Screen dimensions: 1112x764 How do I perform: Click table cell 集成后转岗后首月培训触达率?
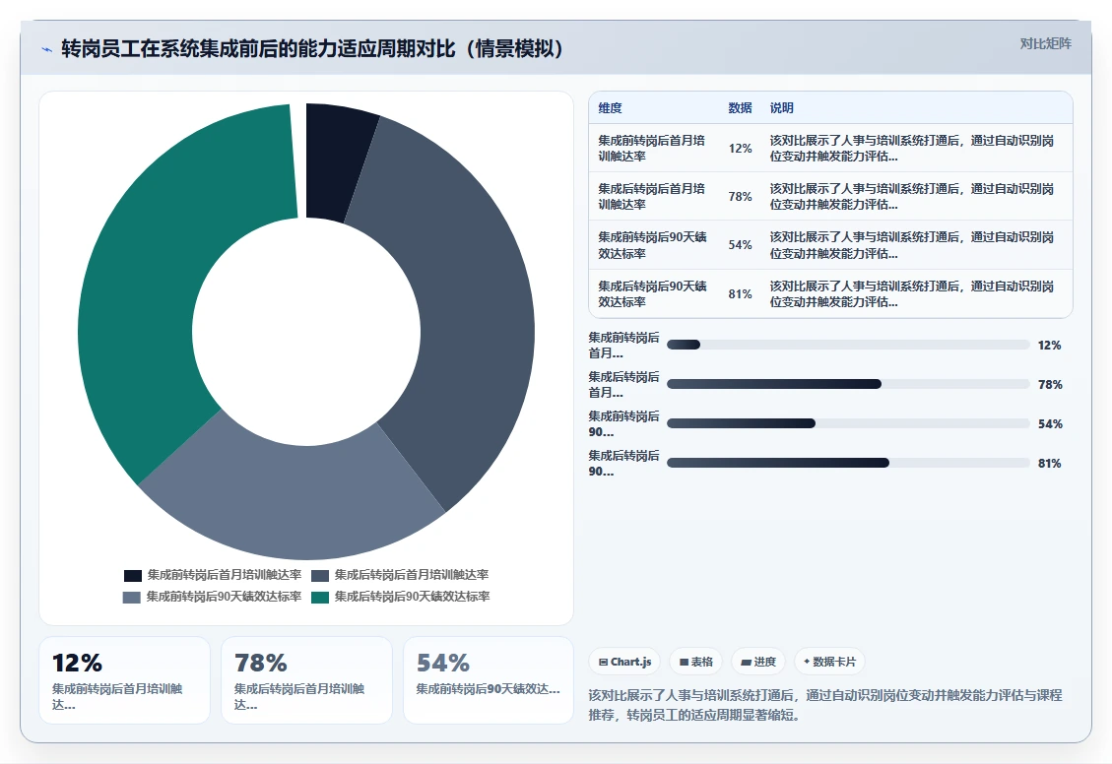(x=652, y=196)
